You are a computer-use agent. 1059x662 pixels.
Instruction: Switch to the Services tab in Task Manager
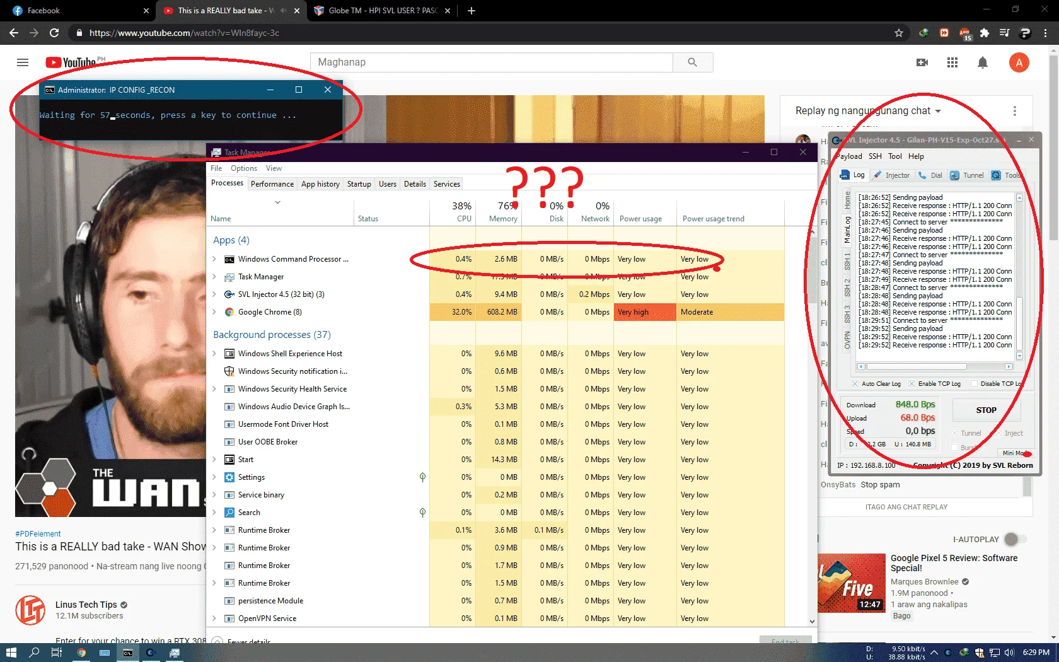pos(447,184)
